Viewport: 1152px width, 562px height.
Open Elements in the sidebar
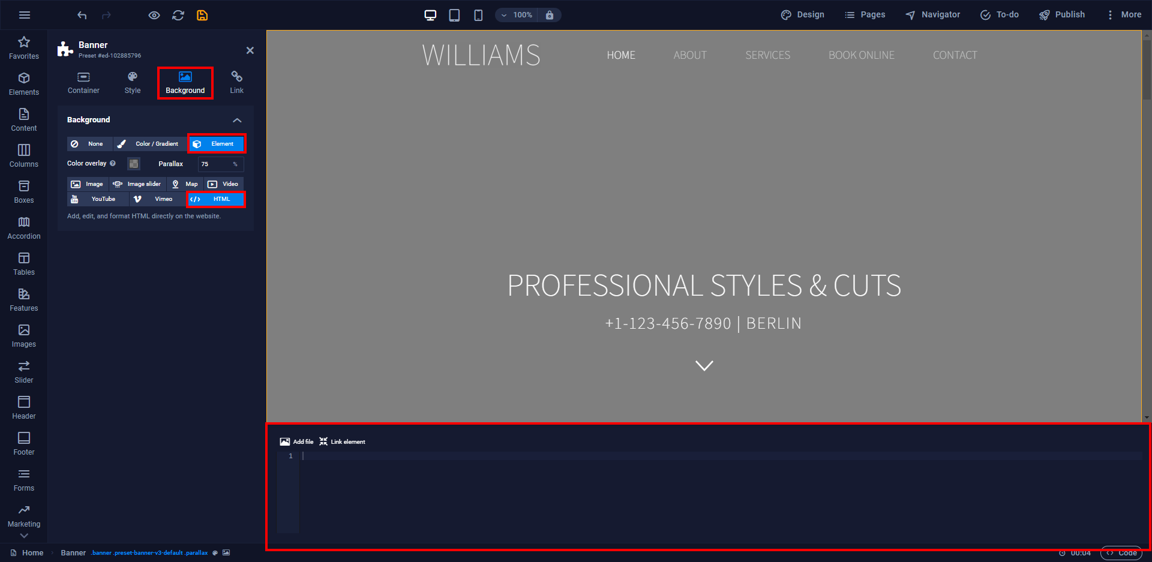[x=24, y=84]
